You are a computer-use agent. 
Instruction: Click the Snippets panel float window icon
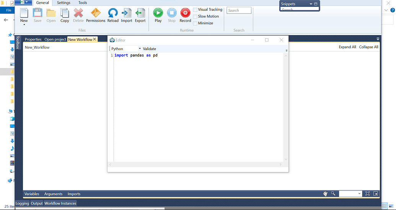click(x=316, y=4)
